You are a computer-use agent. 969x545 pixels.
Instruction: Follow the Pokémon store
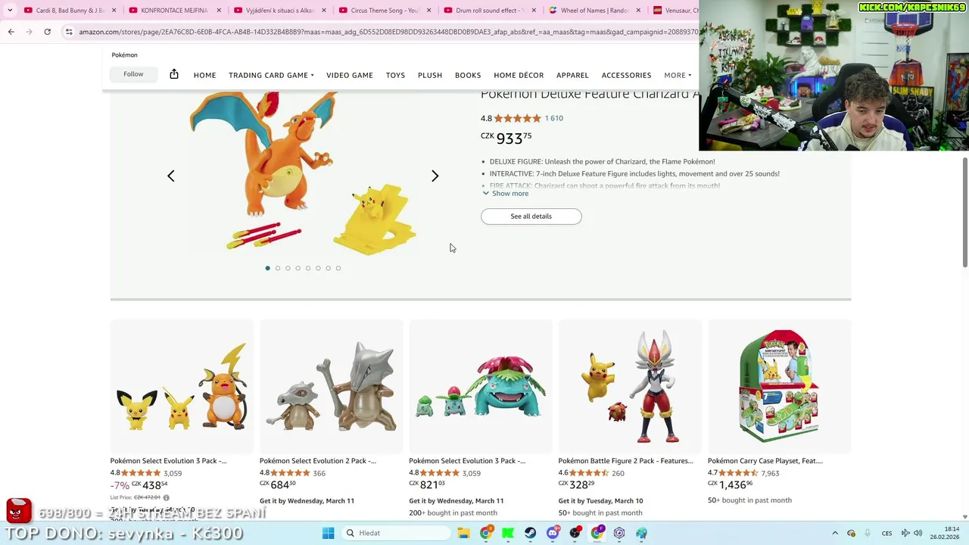(x=133, y=74)
